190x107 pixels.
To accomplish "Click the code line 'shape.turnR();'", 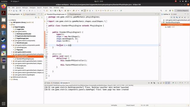I will pyautogui.click(x=63, y=41).
